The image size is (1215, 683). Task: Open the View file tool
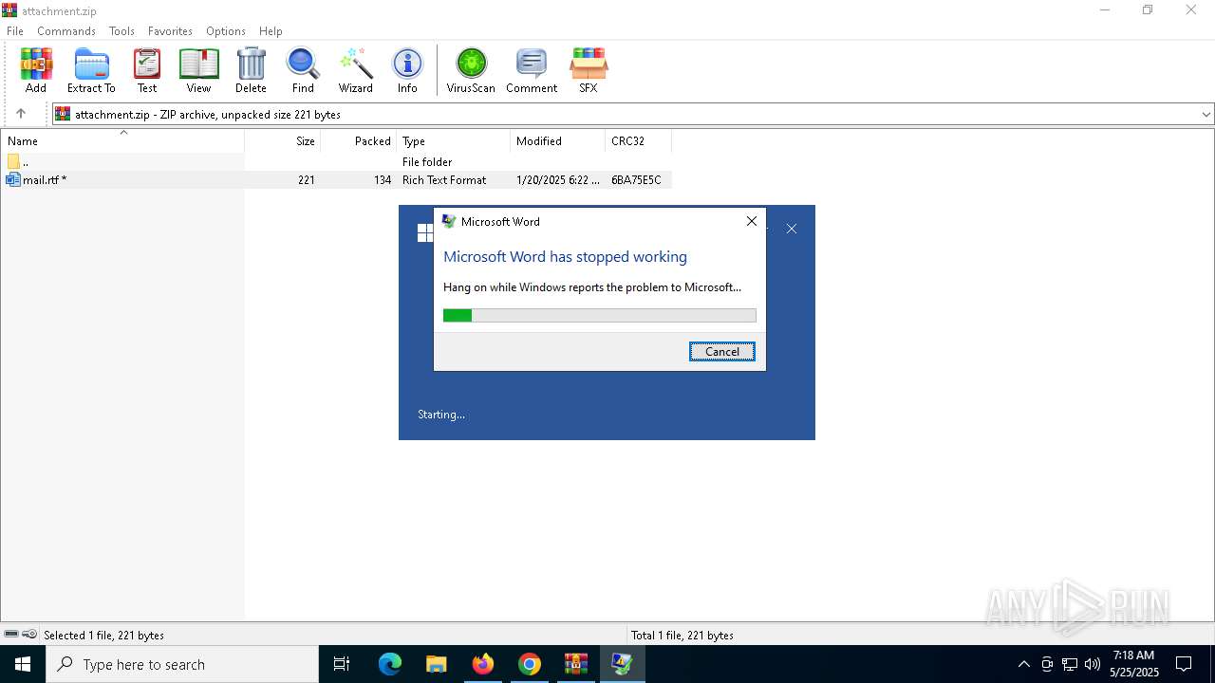(x=198, y=71)
